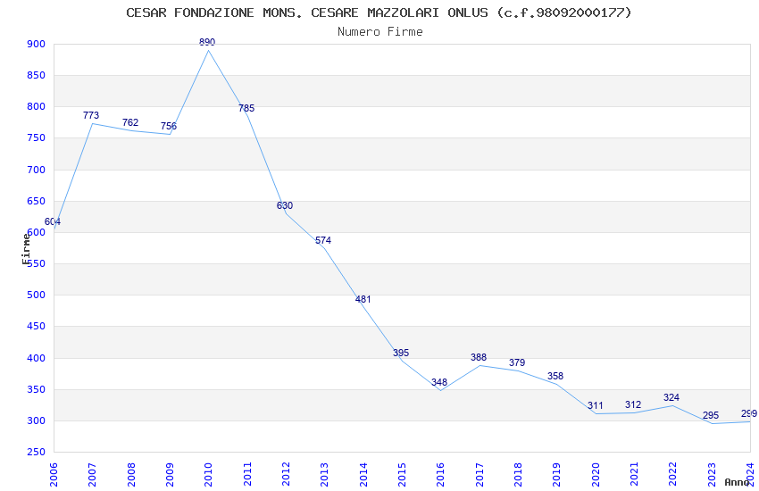The height and width of the screenshot is (491, 759).
Task: Click the 750 y-axis tick label
Action: pyautogui.click(x=37, y=137)
